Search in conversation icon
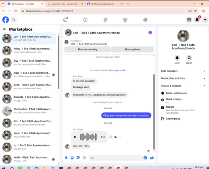The height and width of the screenshot is (169, 209). 189,57
